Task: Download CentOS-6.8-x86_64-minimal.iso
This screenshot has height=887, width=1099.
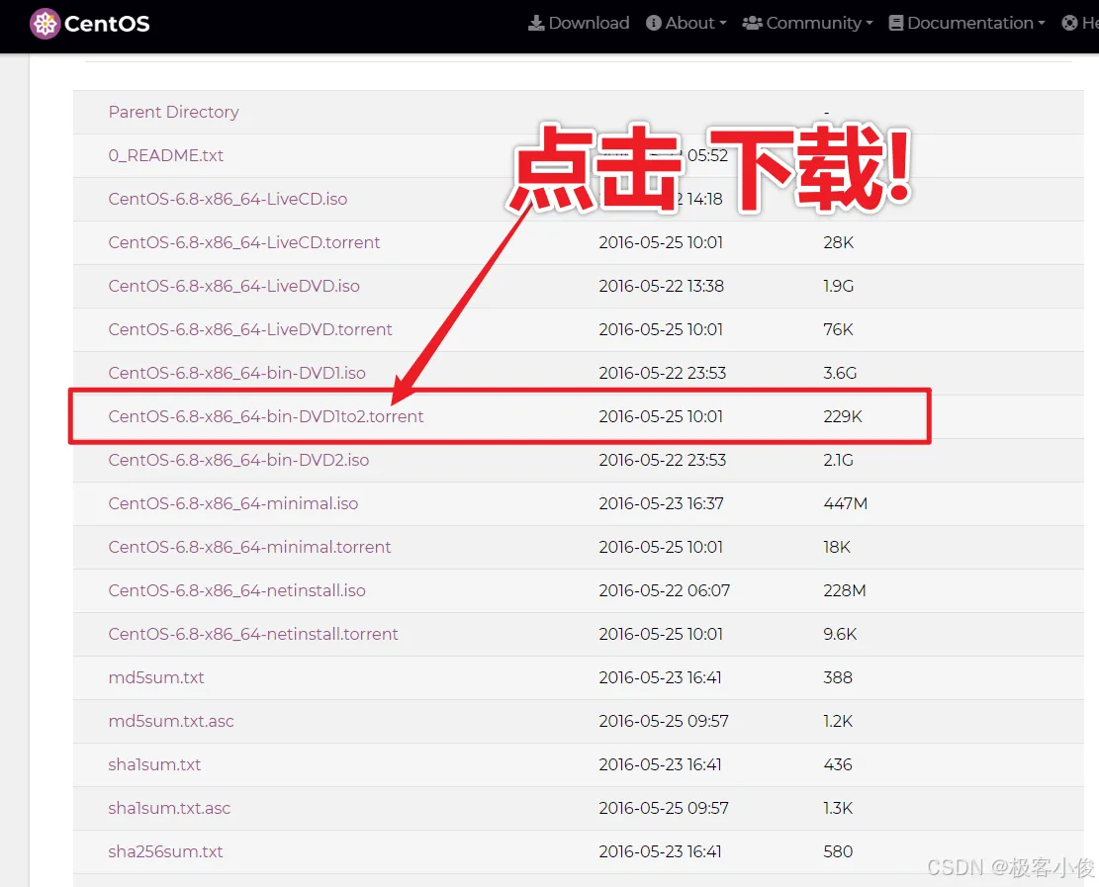Action: click(x=233, y=503)
